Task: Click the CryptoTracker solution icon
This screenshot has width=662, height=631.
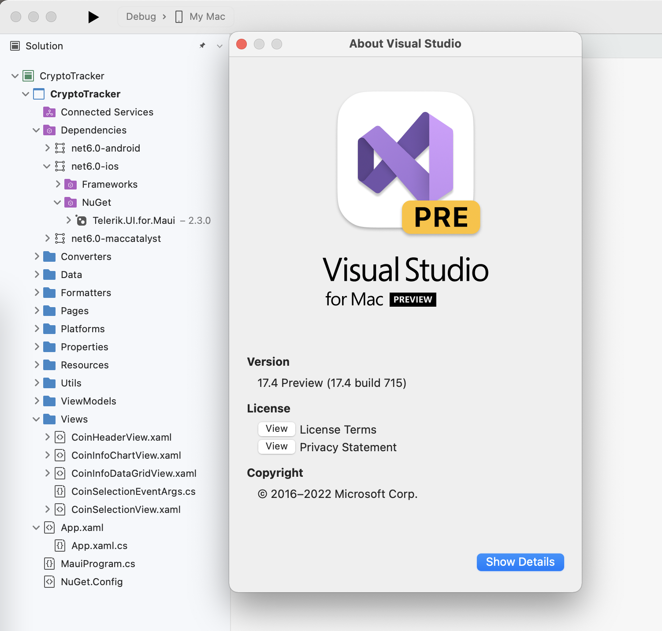Action: pyautogui.click(x=28, y=76)
